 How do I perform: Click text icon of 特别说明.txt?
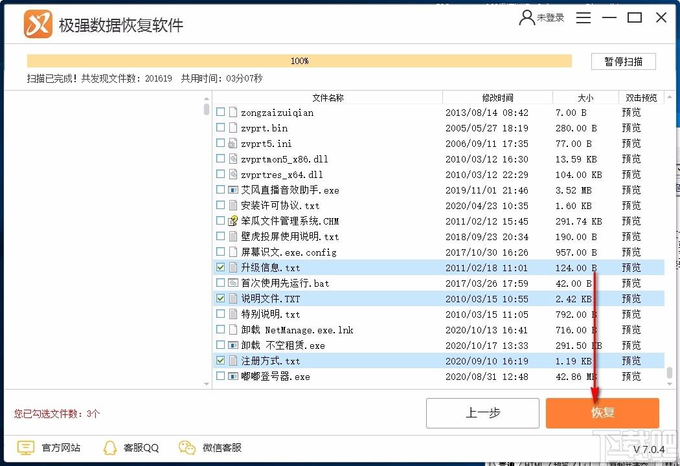point(233,315)
